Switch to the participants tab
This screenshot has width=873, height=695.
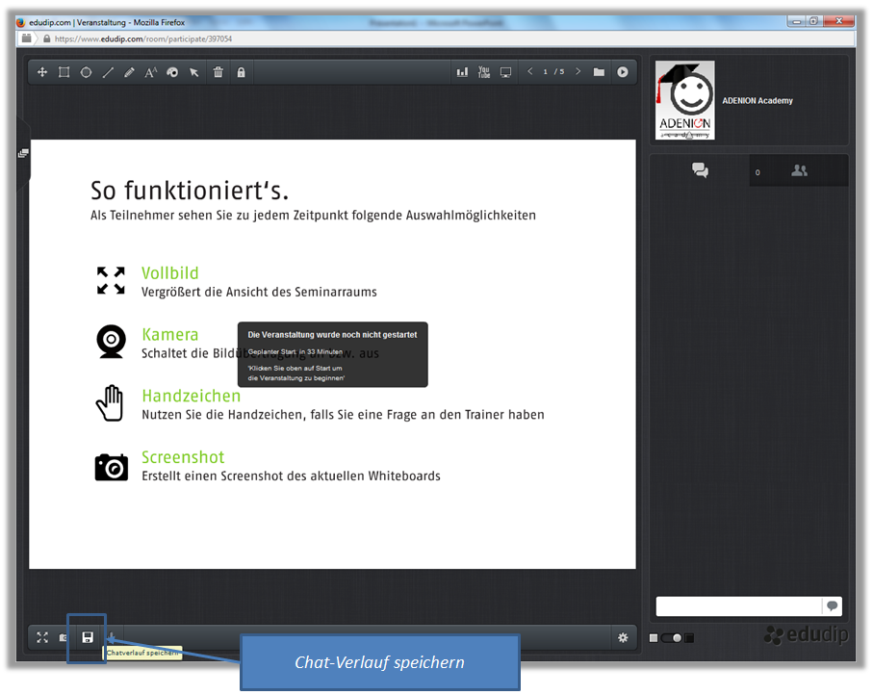[799, 170]
